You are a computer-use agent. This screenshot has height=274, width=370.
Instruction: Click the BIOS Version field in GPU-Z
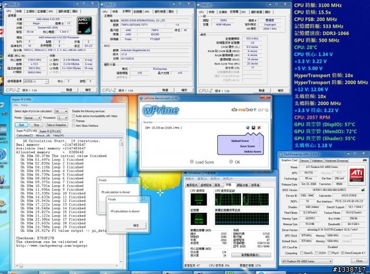(x=329, y=190)
